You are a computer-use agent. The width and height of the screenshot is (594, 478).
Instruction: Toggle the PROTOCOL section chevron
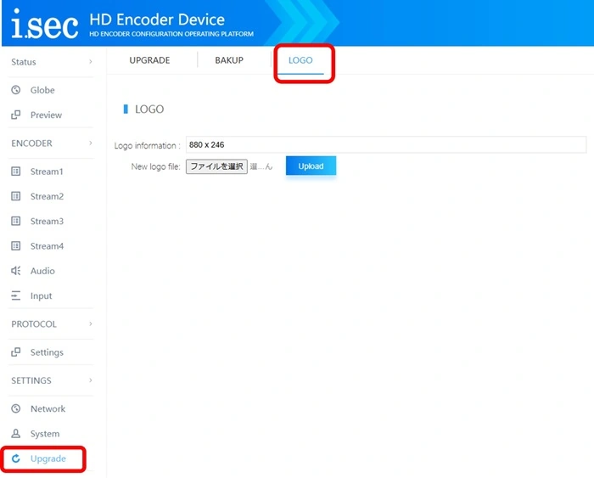[91, 323]
